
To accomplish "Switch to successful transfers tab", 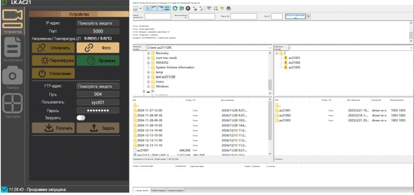I will (175, 190).
